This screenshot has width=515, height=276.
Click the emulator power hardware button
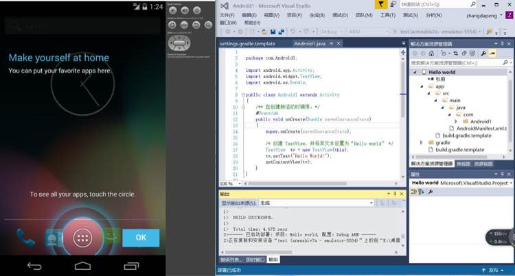(196, 10)
